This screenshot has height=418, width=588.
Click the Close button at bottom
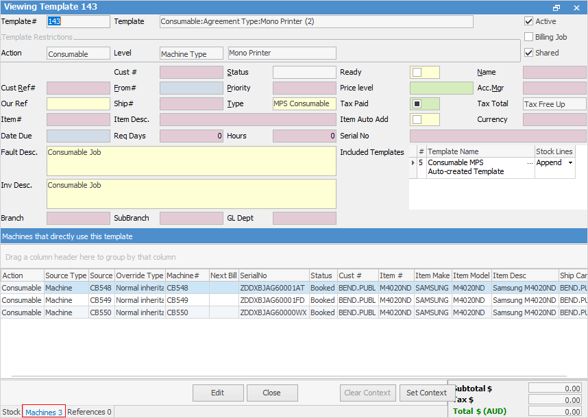[272, 393]
